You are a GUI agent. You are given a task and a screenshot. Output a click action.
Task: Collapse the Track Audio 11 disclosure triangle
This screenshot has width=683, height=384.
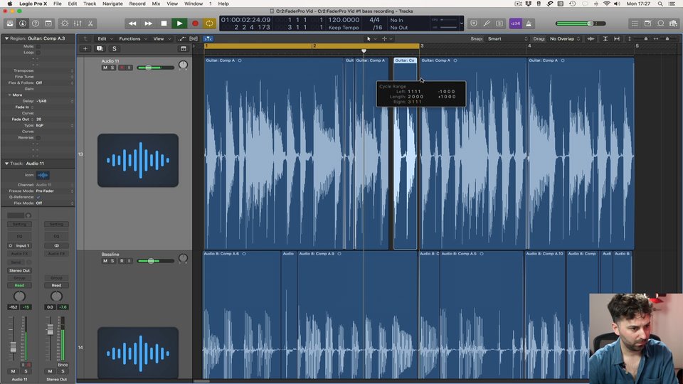(6, 164)
